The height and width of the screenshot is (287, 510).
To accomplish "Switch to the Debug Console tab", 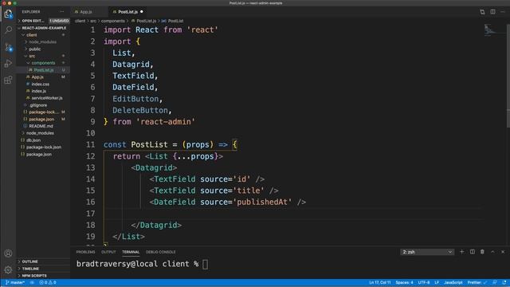I will (161, 252).
